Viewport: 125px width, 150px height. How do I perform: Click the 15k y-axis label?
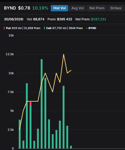(x=11, y=35)
